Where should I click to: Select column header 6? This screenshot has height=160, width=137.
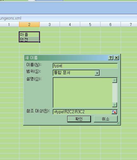point(110,24)
